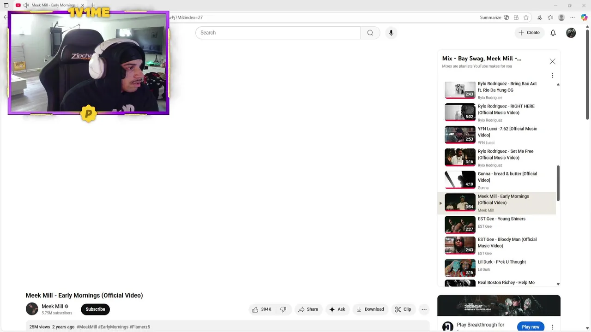Add page to favorites star
Viewport: 591px width, 332px height.
526,18
